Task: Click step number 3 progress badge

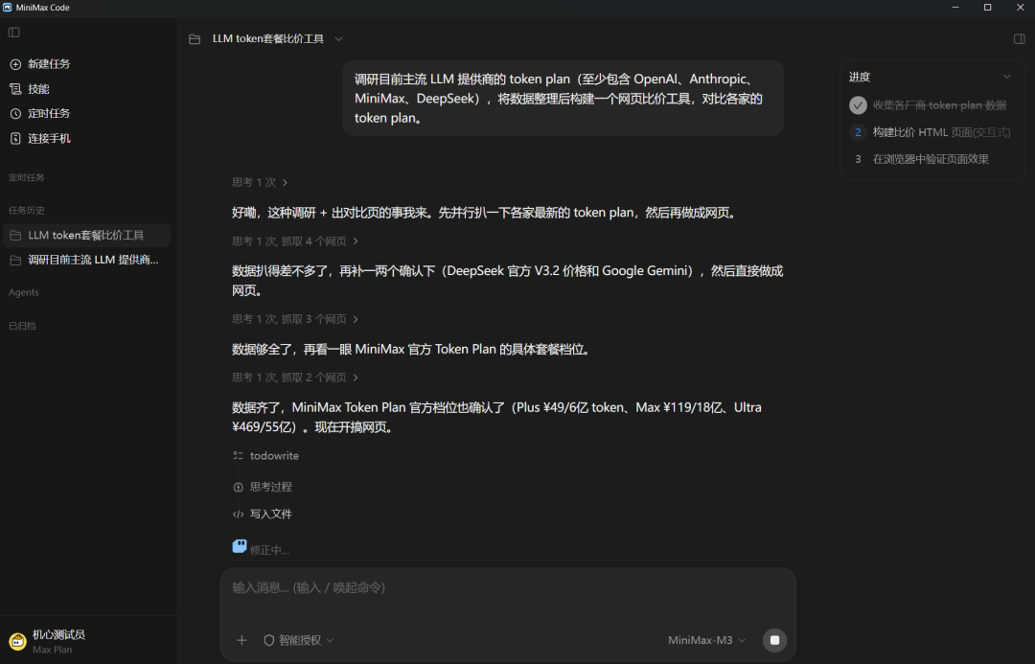Action: click(x=858, y=159)
